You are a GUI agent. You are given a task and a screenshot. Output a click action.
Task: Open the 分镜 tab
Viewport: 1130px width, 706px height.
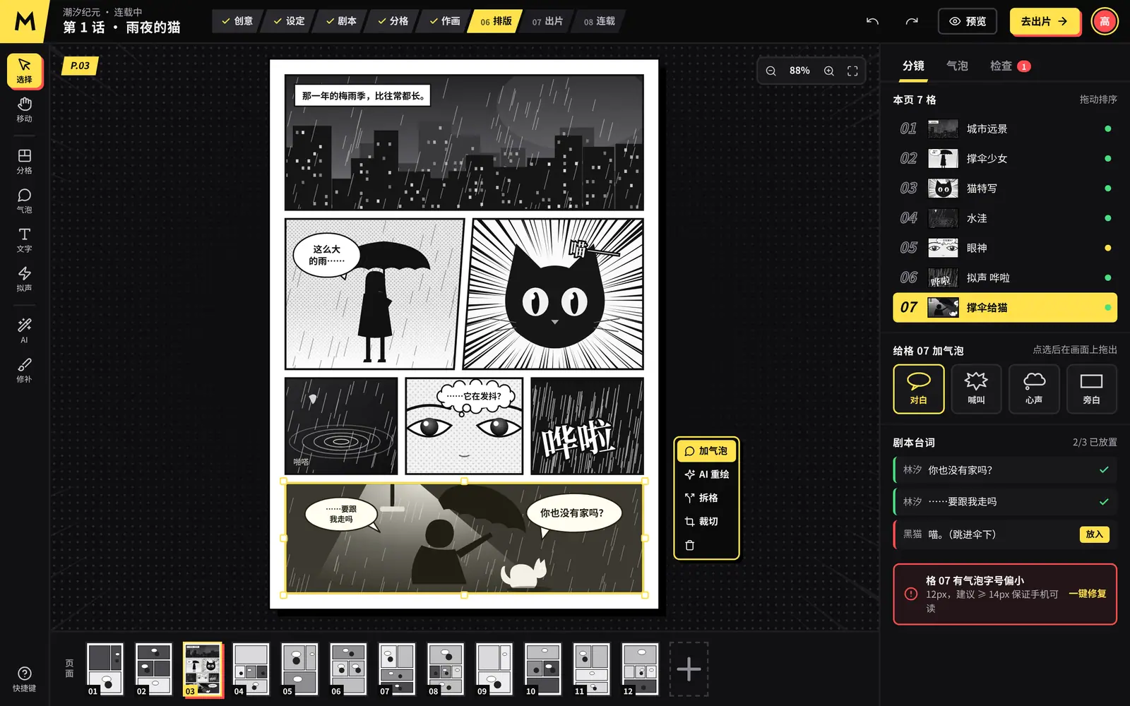tap(913, 66)
